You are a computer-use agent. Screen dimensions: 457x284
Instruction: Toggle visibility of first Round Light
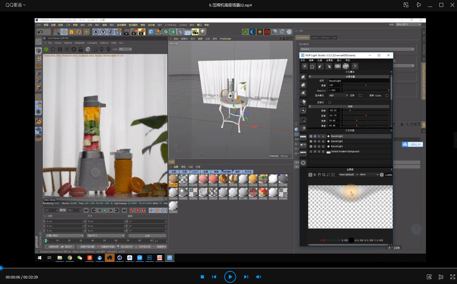click(x=311, y=136)
